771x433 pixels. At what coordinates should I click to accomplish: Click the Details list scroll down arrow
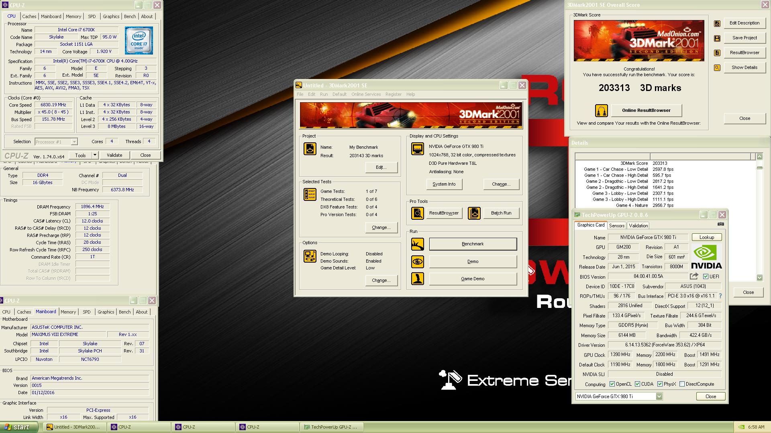[759, 277]
